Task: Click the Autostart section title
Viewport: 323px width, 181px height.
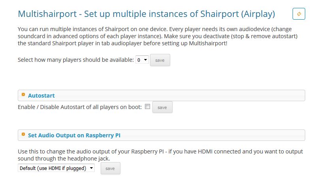Action: (x=41, y=96)
